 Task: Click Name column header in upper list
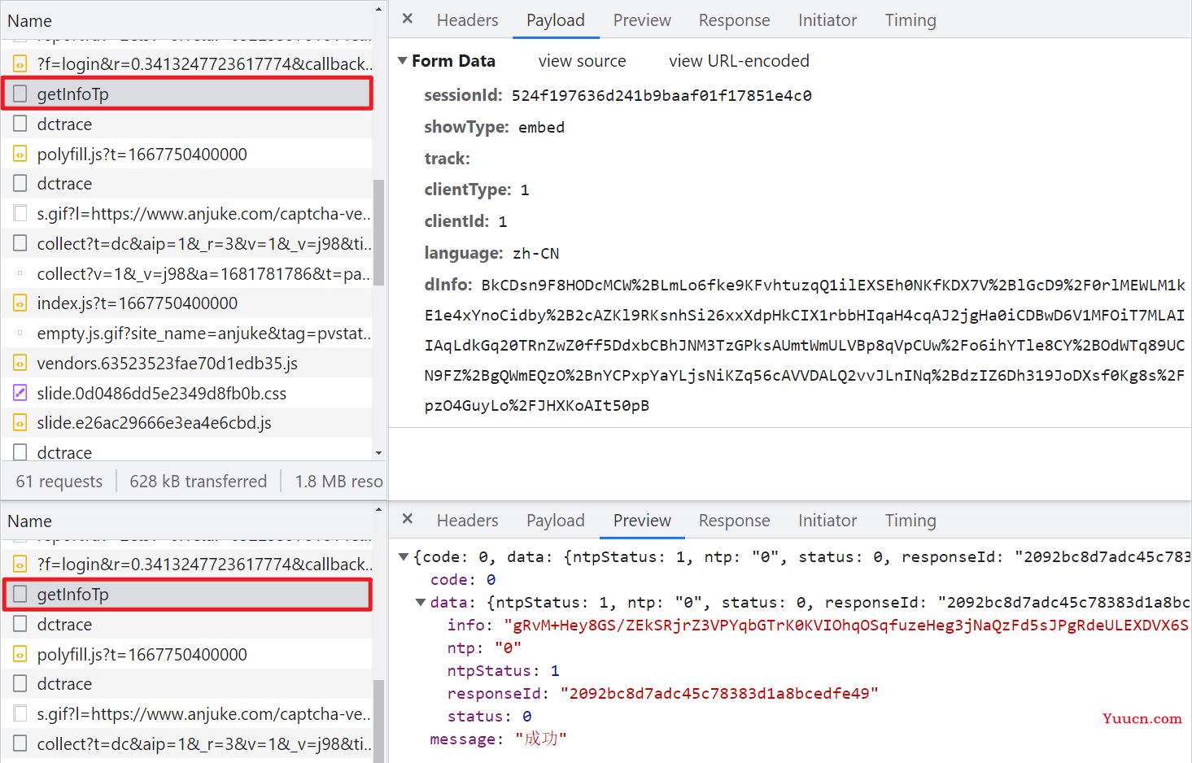tap(29, 21)
